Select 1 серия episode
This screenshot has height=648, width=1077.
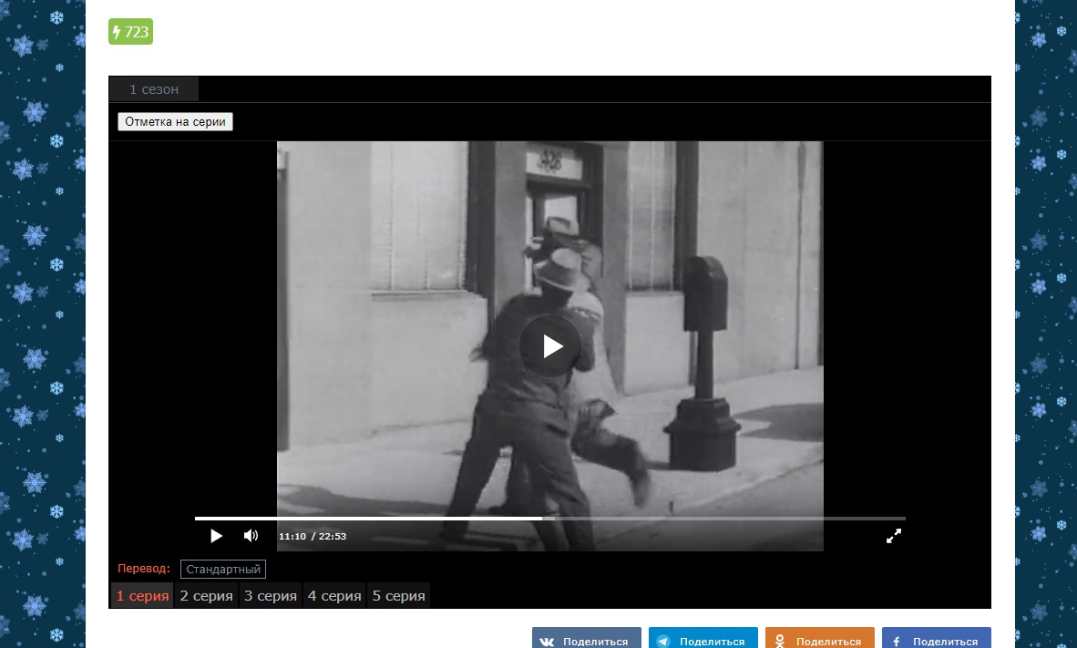coord(142,596)
